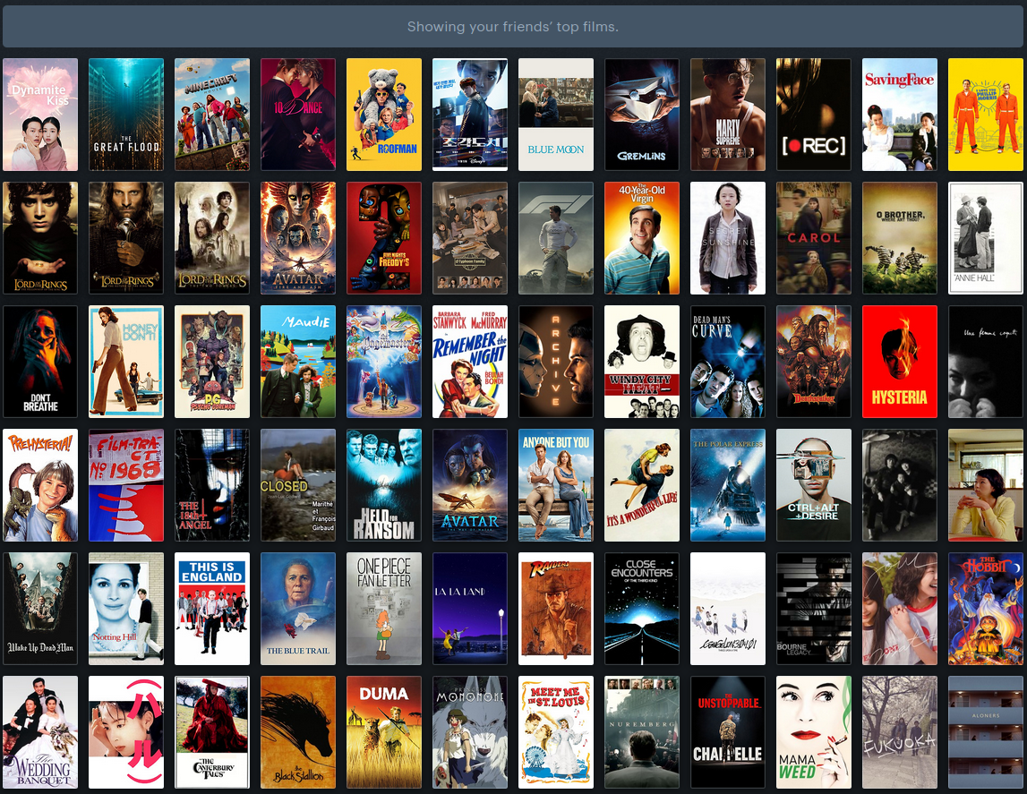Open the Closed film poster
1027x794 pixels.
[x=298, y=485]
